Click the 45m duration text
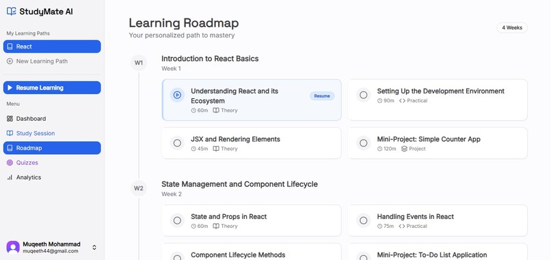Screen dimensions: 551x260 203,149
